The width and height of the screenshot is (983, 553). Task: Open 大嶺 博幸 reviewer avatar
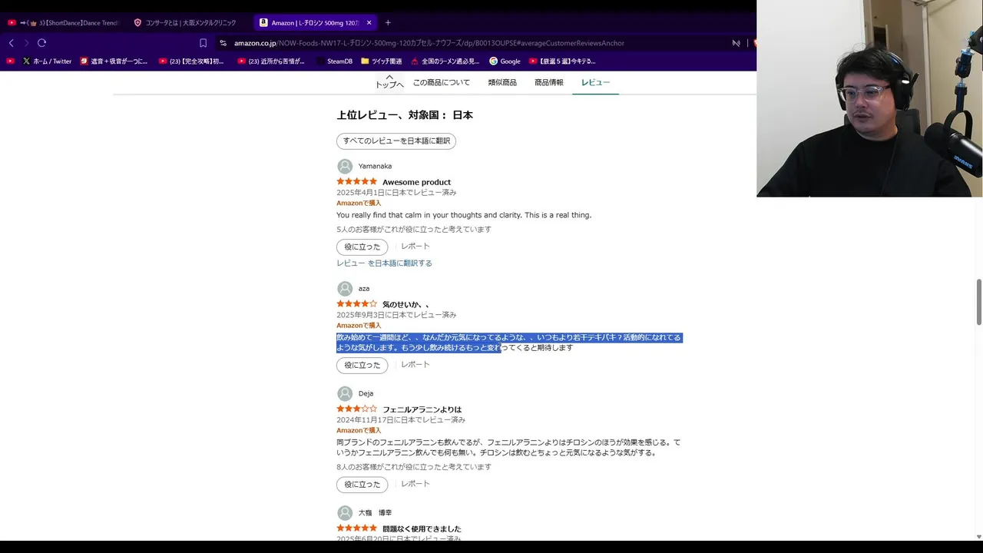345,513
